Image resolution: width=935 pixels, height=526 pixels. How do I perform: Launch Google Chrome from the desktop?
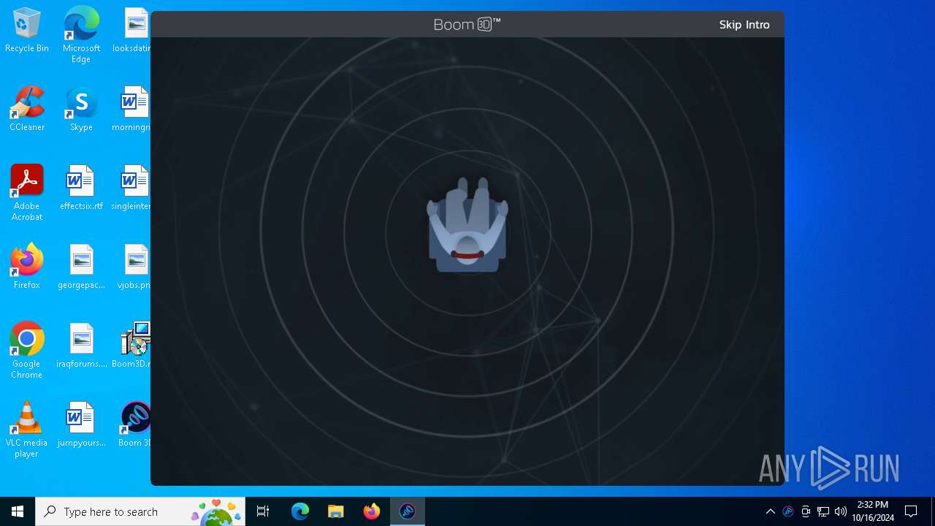pyautogui.click(x=27, y=351)
